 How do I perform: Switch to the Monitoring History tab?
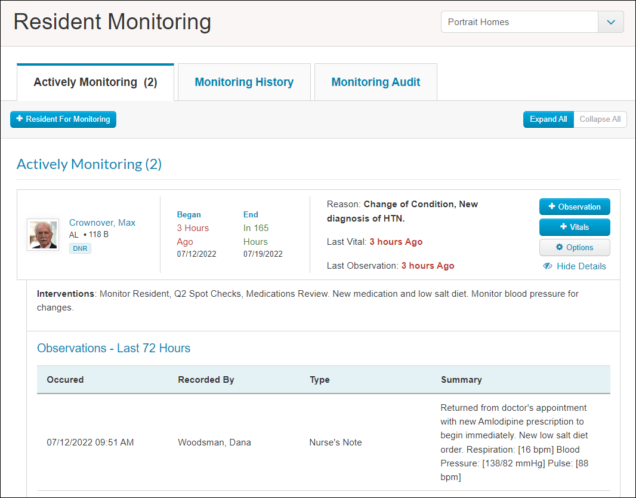244,82
